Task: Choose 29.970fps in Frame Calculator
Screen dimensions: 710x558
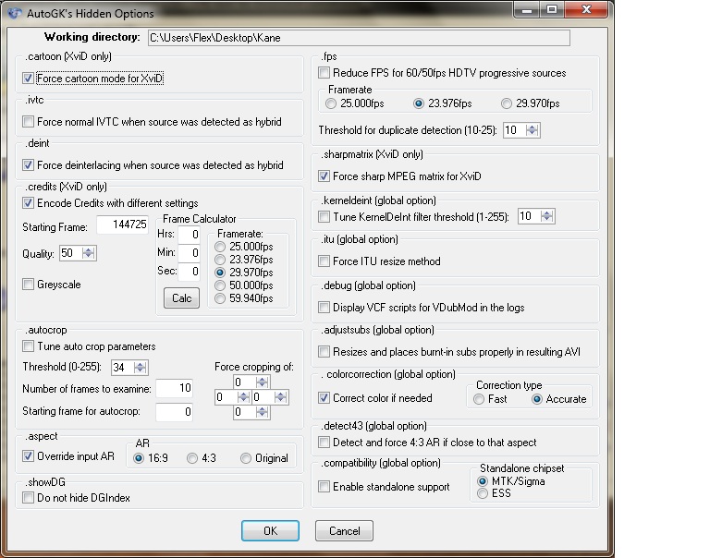Action: [x=220, y=273]
